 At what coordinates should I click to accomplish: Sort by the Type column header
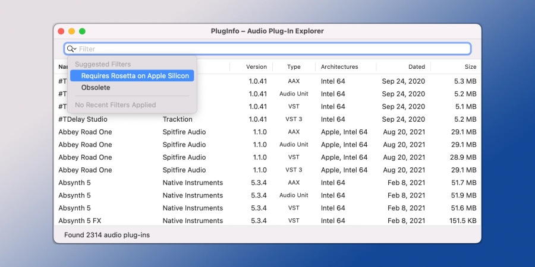[x=294, y=66]
